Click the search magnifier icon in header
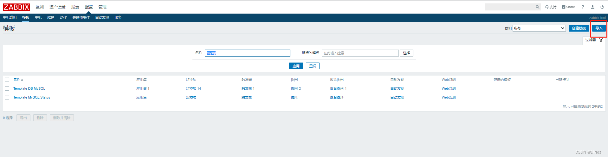The height and width of the screenshot is (157, 608). point(538,7)
